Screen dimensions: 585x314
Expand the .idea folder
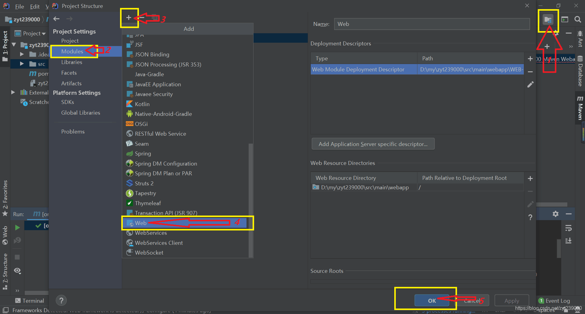tap(22, 54)
